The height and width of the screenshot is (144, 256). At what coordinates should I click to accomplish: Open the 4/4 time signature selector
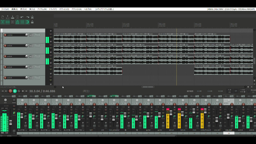(x=235, y=91)
